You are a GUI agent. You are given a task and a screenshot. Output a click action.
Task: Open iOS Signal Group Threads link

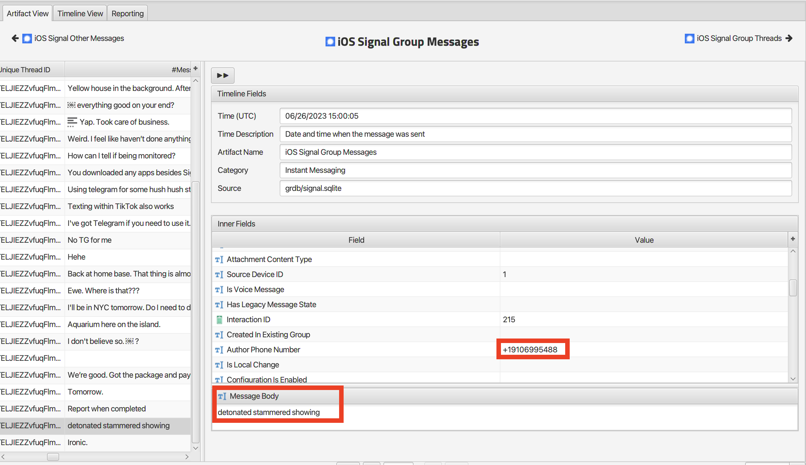click(739, 38)
